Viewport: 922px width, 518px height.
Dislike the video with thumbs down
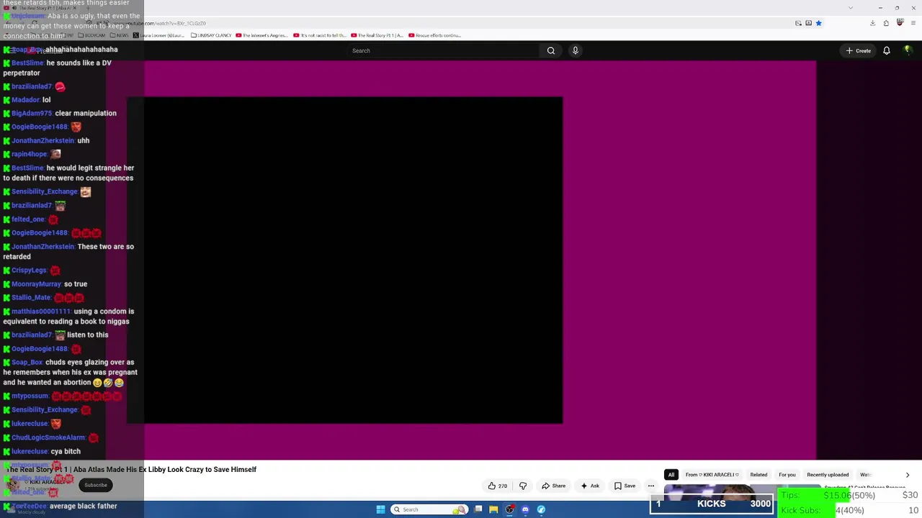click(x=523, y=486)
